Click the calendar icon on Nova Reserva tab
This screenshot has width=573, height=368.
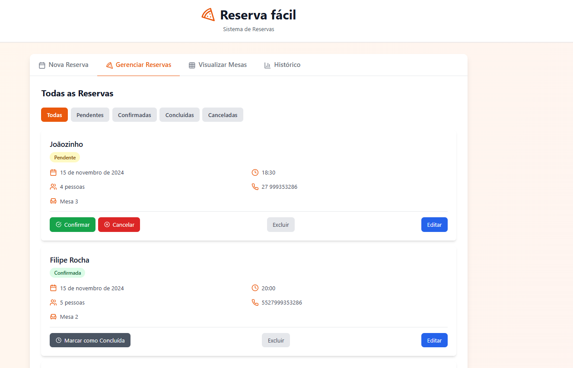(x=42, y=65)
